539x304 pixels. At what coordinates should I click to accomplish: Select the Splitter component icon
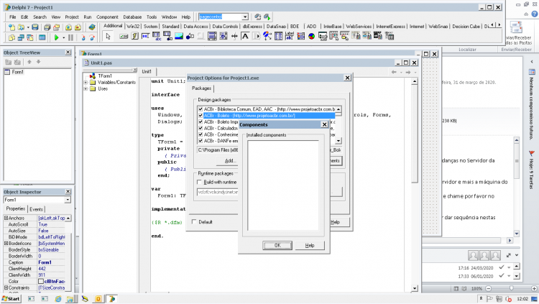(x=234, y=36)
